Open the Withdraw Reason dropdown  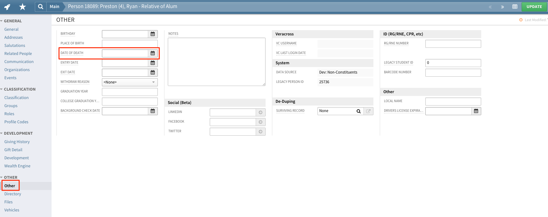(x=130, y=82)
